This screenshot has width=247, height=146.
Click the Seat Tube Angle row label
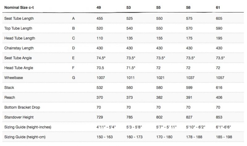pos(18,58)
